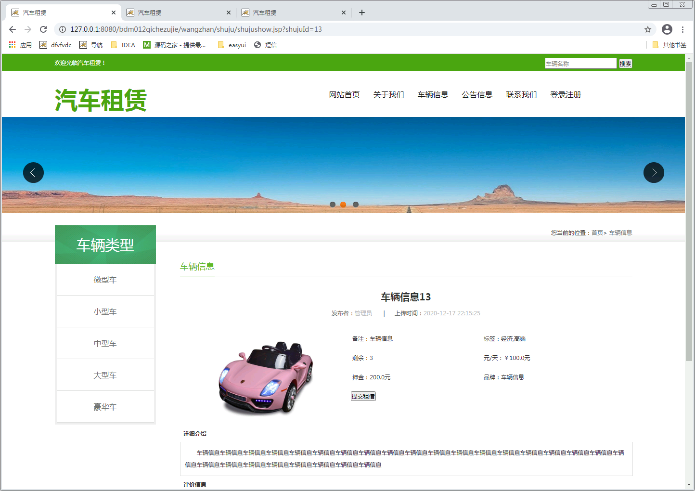Click the 上传时间 2020-12-17 22:15:25 text
The height and width of the screenshot is (491, 695).
coord(438,313)
